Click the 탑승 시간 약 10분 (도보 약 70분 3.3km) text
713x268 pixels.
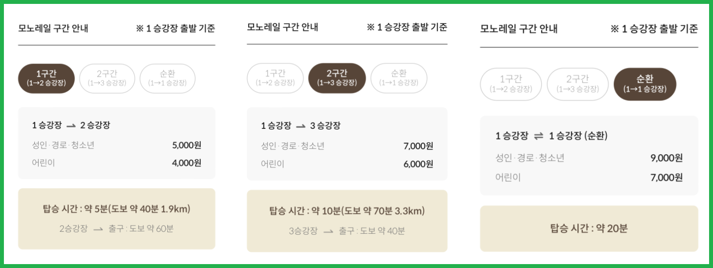(x=347, y=211)
